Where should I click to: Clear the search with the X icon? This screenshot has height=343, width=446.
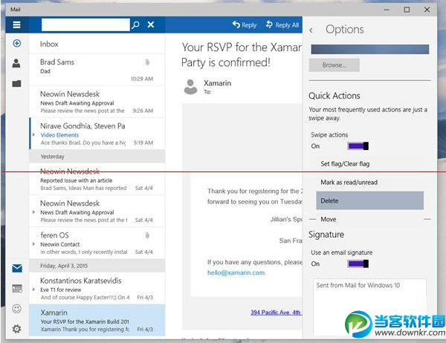(x=151, y=24)
